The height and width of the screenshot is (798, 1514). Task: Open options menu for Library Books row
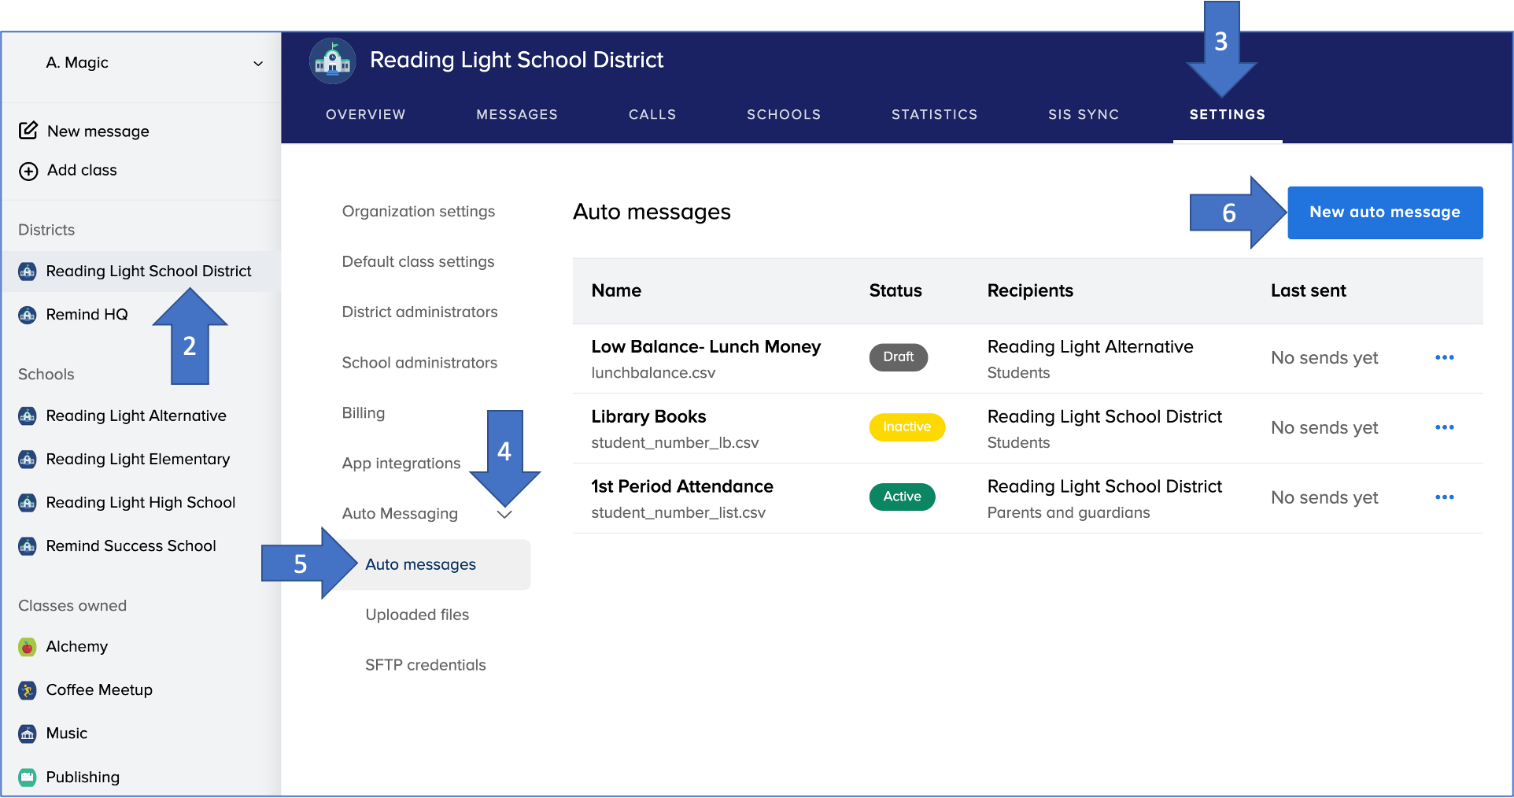(x=1444, y=427)
